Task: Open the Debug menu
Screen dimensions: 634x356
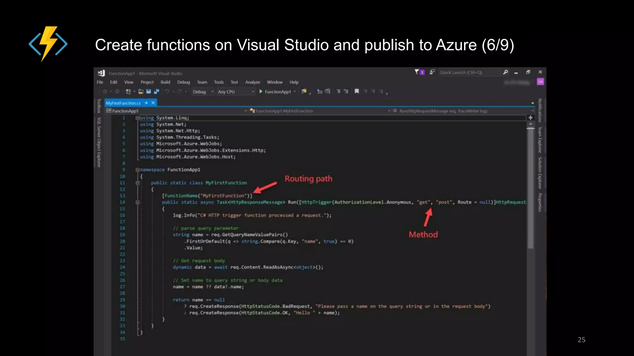Action: (x=184, y=82)
